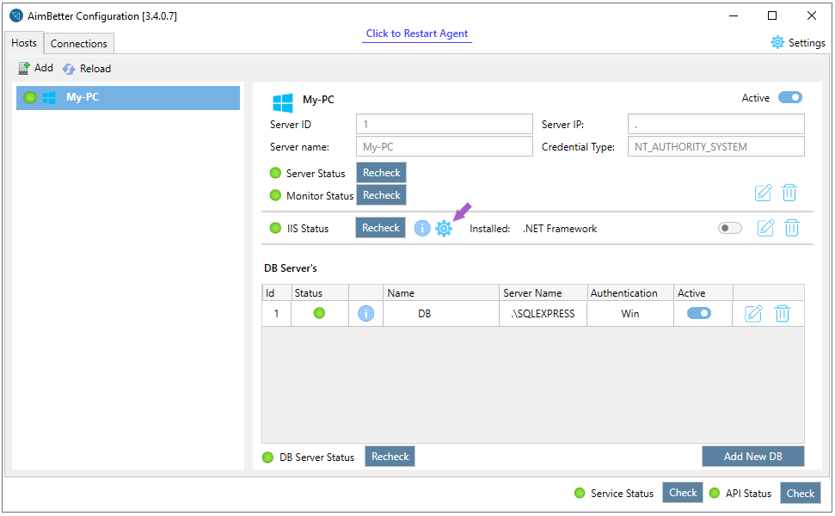
Task: Click the Windows logo beside My-PC heading
Action: (x=283, y=102)
